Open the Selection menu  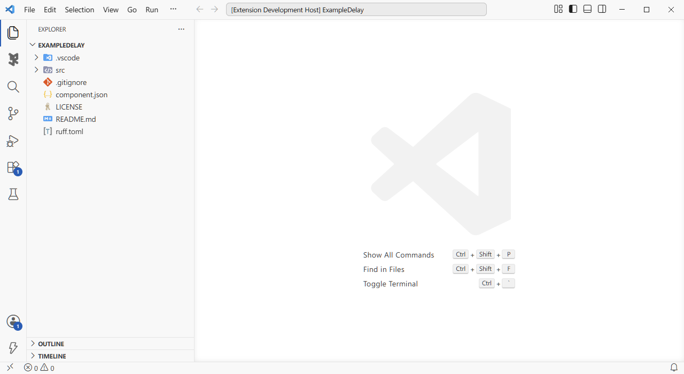[80, 10]
